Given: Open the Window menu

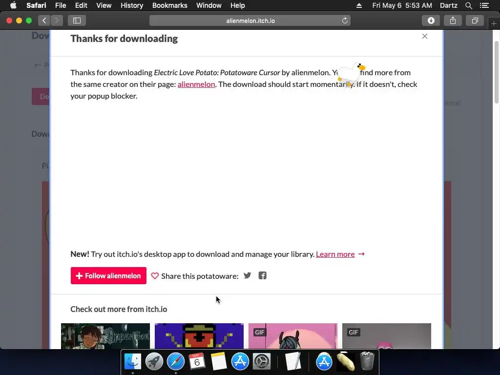Looking at the screenshot, I should 209,5.
